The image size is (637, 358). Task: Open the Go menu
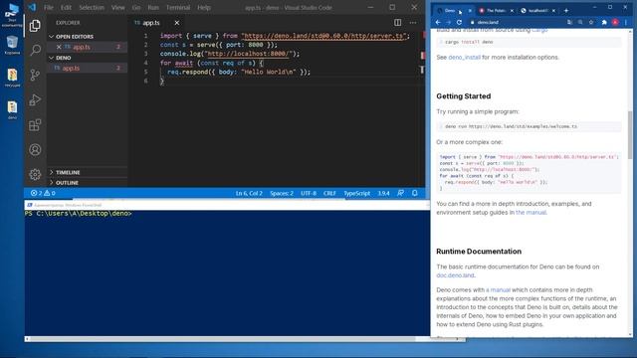click(x=136, y=7)
